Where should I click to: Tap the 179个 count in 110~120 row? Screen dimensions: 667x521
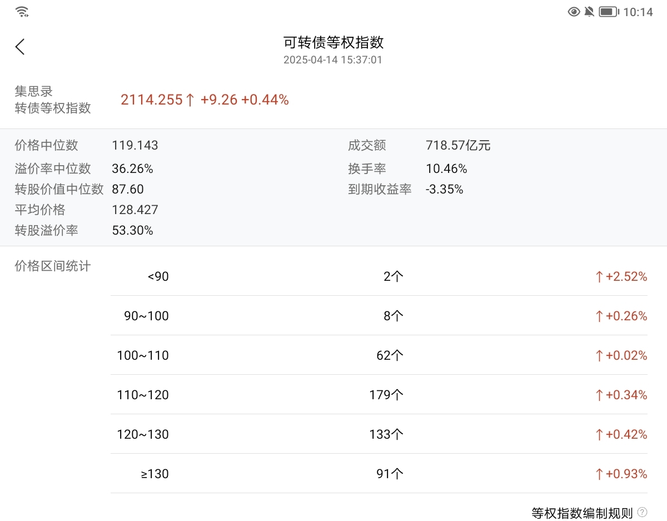386,395
